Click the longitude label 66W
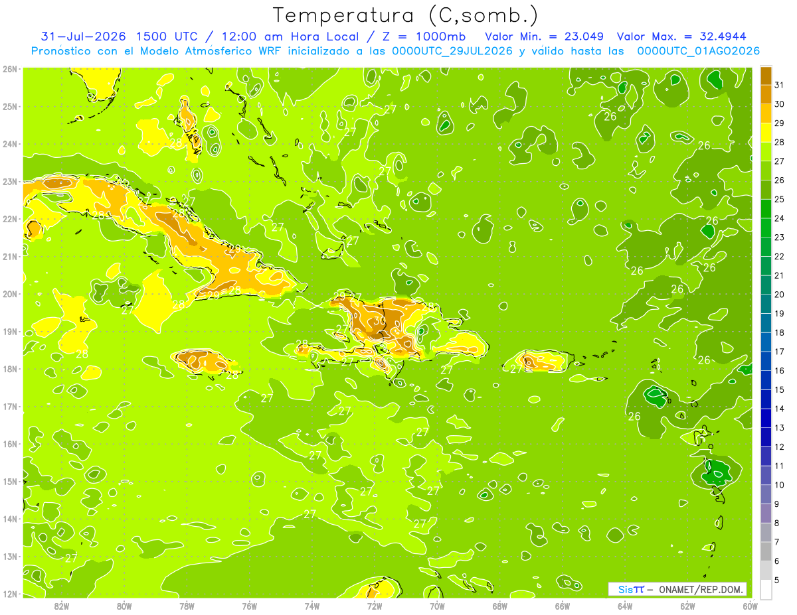The width and height of the screenshot is (797, 615). click(x=562, y=606)
